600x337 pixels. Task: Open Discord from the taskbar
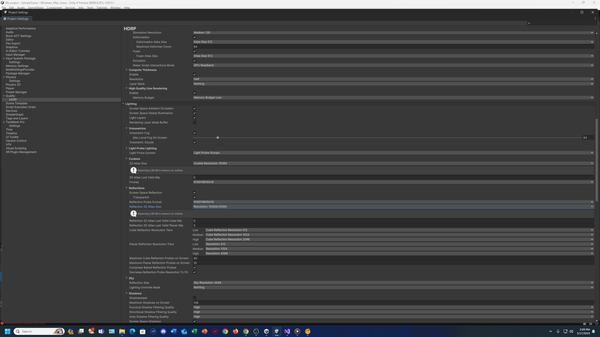tap(163, 331)
